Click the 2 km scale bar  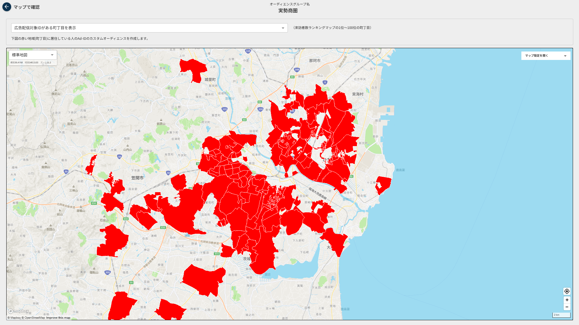coord(561,315)
